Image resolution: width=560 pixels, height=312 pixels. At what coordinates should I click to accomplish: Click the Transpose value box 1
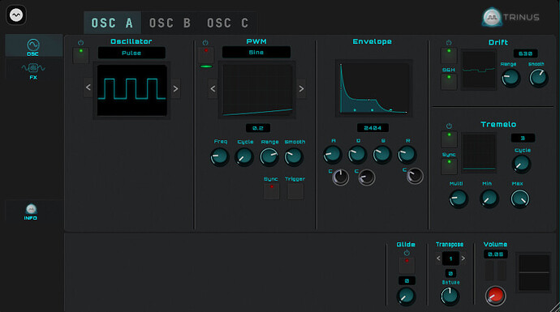(450, 259)
